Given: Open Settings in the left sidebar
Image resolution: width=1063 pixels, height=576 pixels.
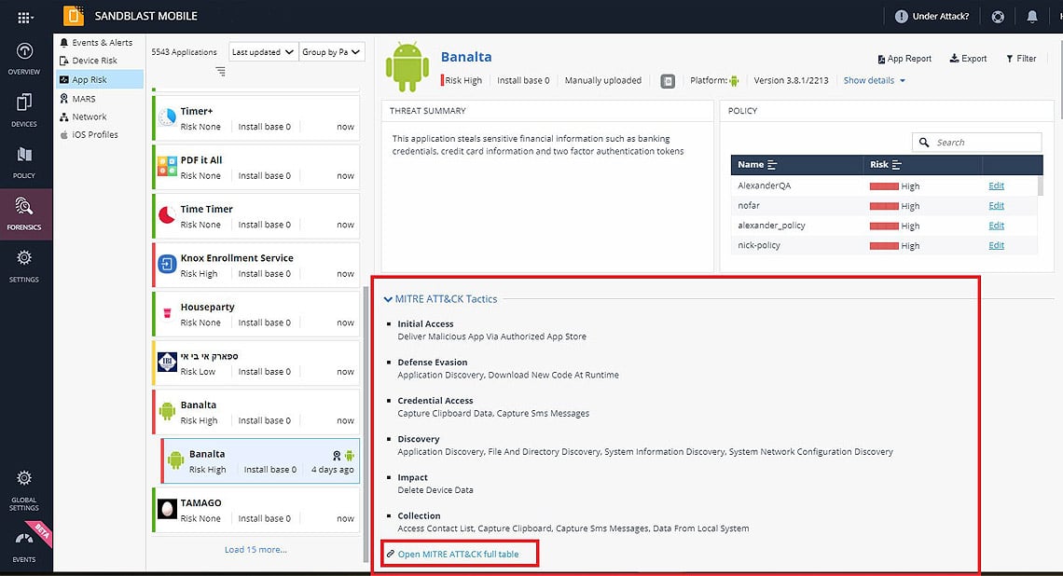Looking at the screenshot, I should pyautogui.click(x=24, y=266).
